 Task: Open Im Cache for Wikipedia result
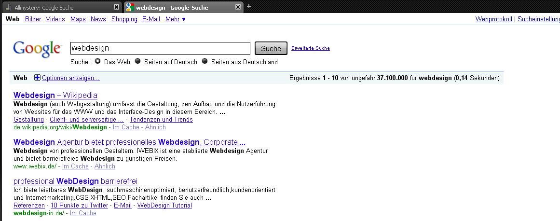pyautogui.click(x=126, y=127)
